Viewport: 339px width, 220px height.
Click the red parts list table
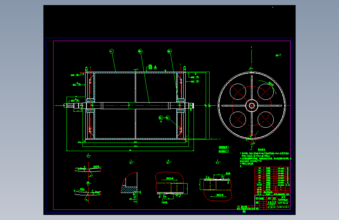tap(273, 180)
